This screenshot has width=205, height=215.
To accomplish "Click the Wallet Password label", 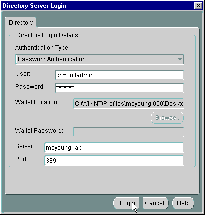I will [x=39, y=131].
